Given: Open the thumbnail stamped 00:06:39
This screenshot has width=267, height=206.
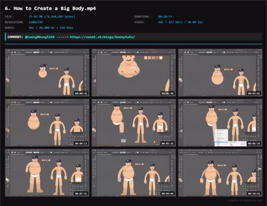Looking at the screenshot, I should tap(220, 123).
